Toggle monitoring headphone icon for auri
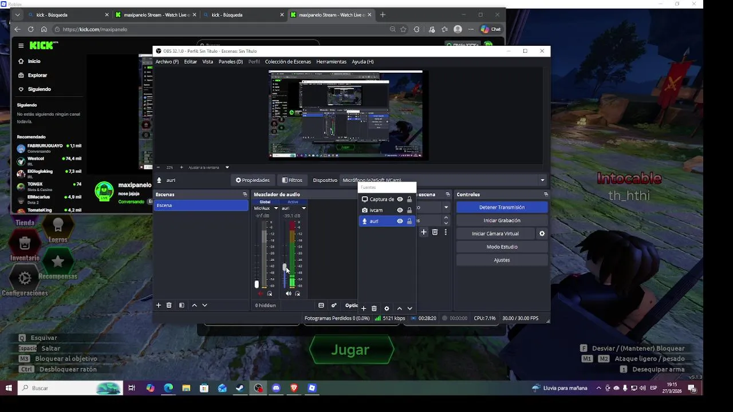This screenshot has width=733, height=412. click(x=297, y=294)
